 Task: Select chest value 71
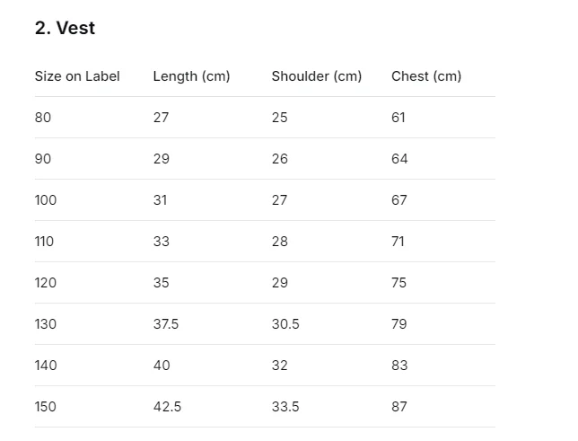click(398, 242)
